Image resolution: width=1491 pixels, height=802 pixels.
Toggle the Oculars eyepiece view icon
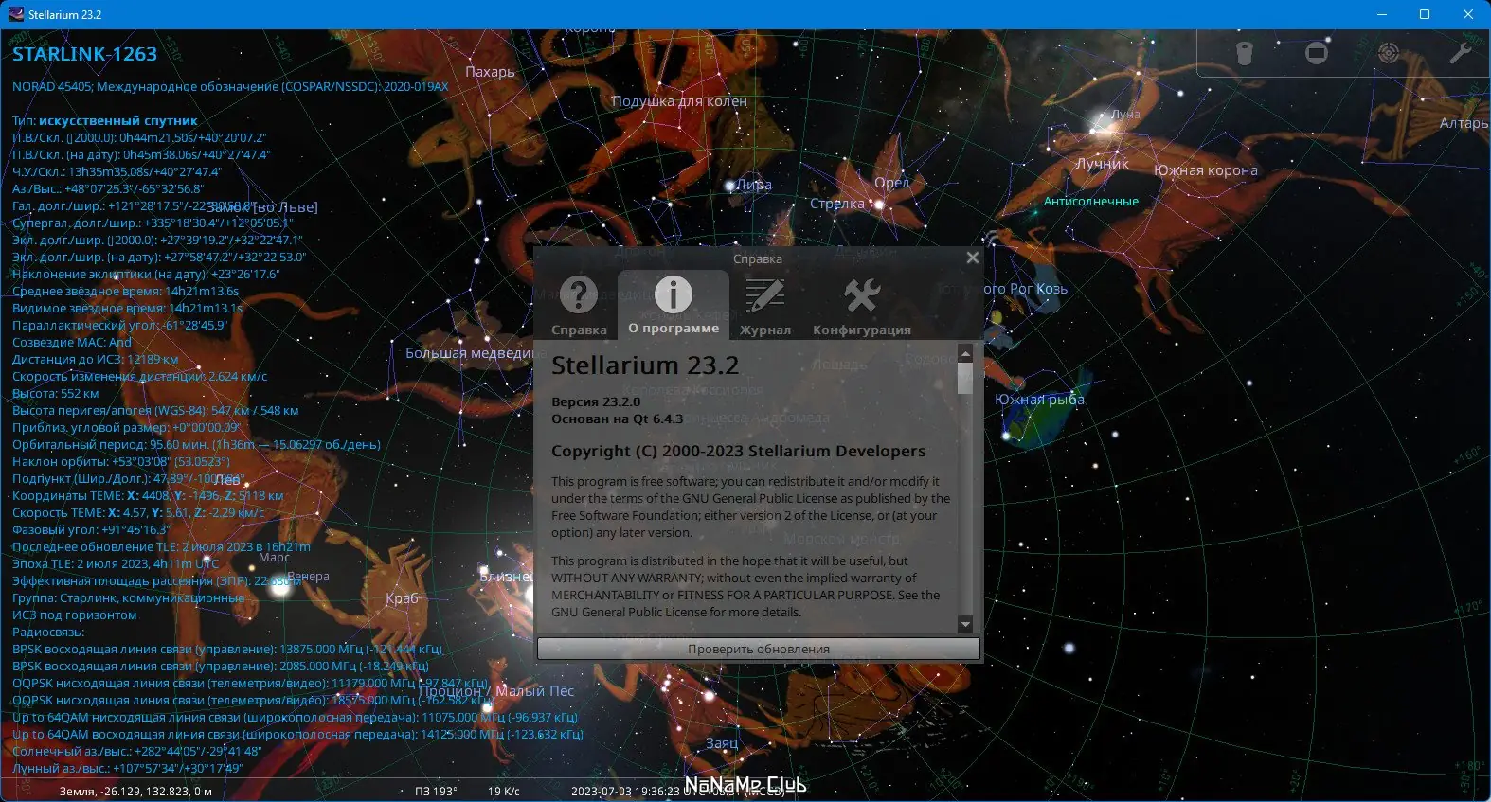coord(1245,53)
